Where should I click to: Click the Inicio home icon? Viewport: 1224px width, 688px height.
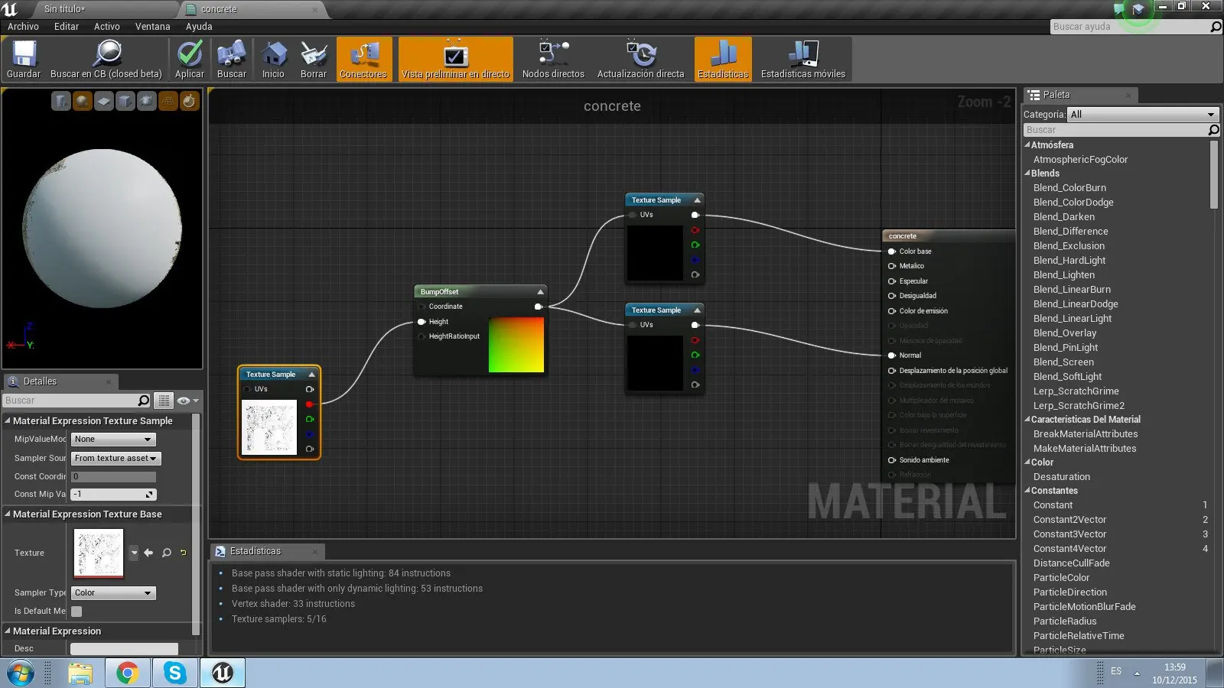tap(273, 54)
